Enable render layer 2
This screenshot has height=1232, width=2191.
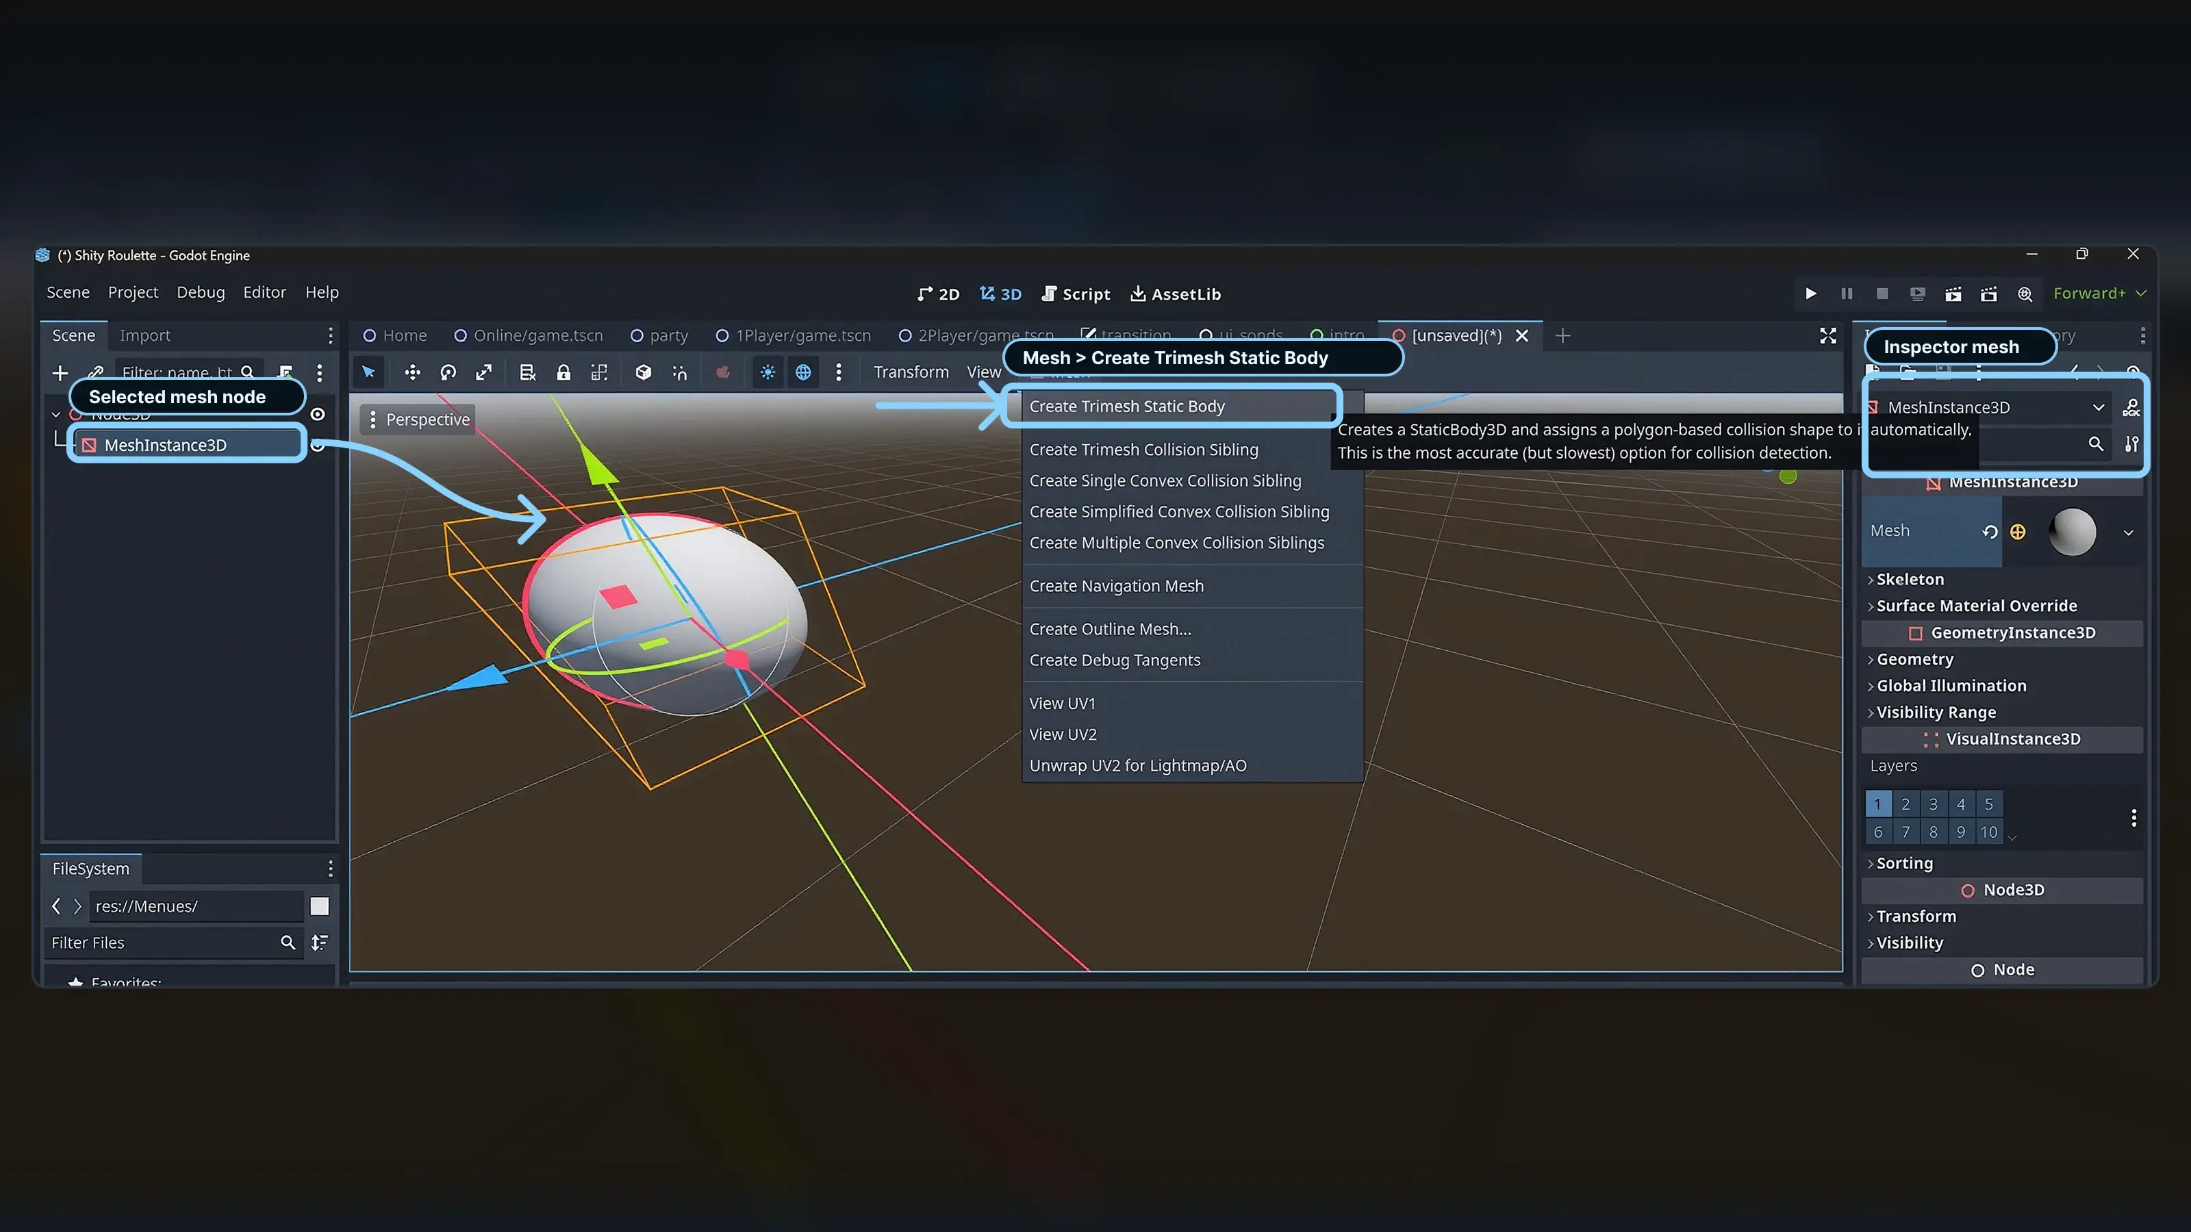(1905, 804)
